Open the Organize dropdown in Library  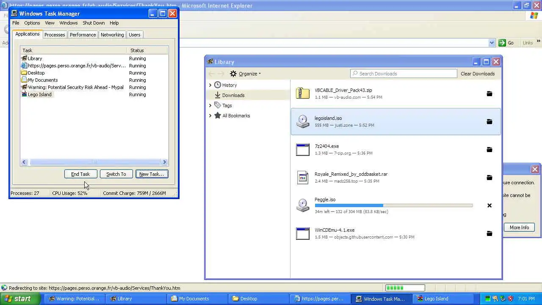click(x=246, y=74)
